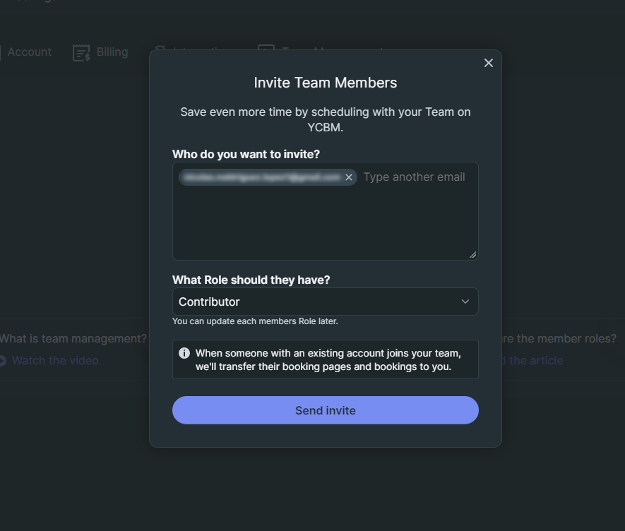
Task: Click the info icon in the notice box
Action: 184,353
